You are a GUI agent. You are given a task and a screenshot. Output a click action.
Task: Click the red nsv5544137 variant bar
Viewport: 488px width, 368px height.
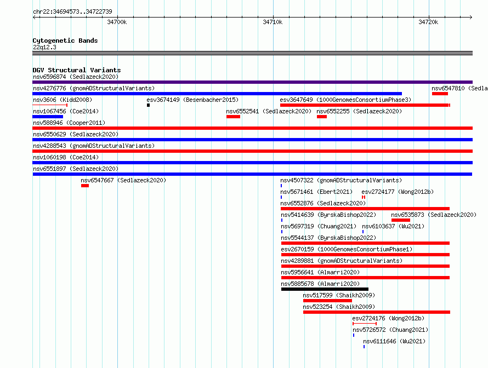pos(365,243)
